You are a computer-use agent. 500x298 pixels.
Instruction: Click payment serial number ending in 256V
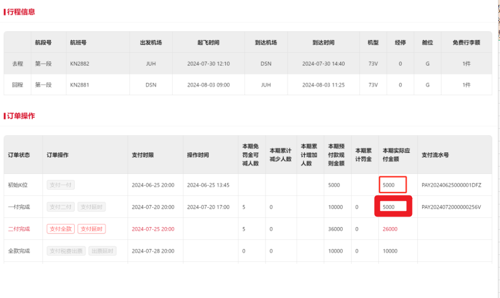[x=451, y=207]
